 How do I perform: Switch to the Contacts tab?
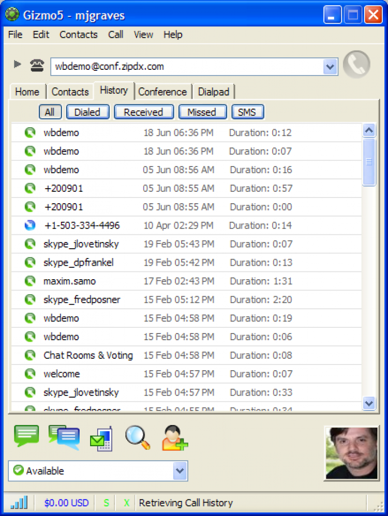[70, 92]
